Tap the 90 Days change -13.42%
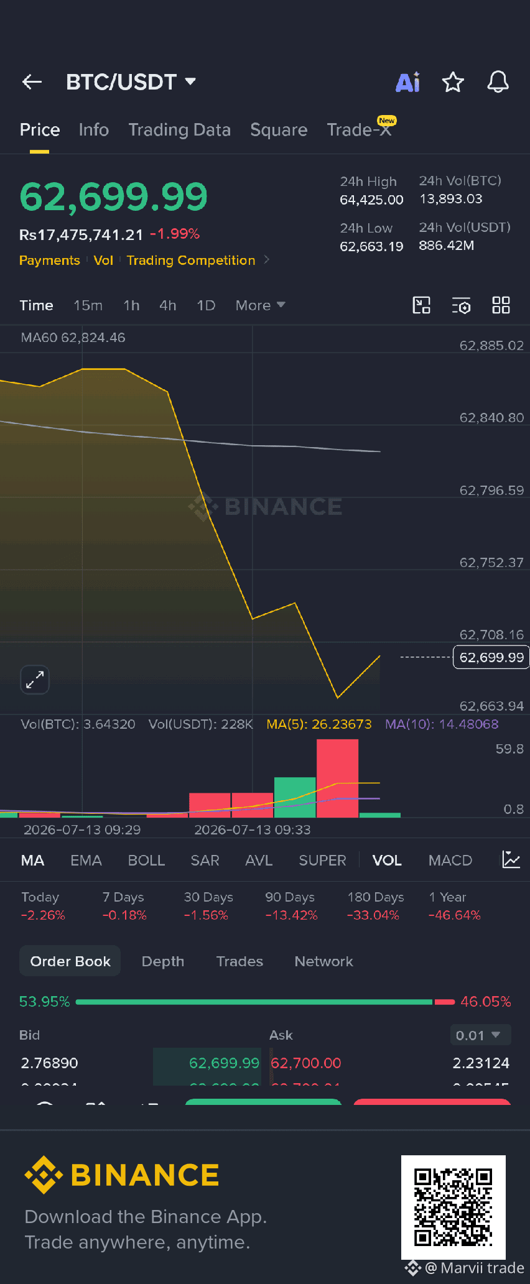Screen dimensions: 530x1284 click(291, 915)
